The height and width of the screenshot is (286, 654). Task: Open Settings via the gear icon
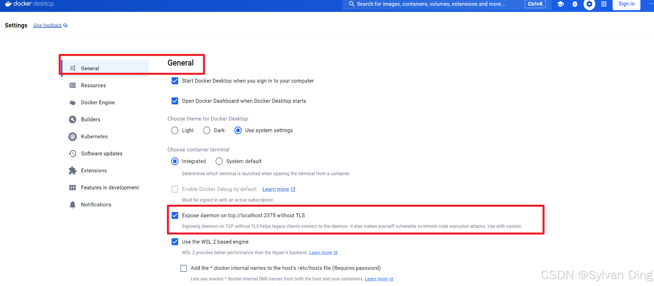click(589, 4)
